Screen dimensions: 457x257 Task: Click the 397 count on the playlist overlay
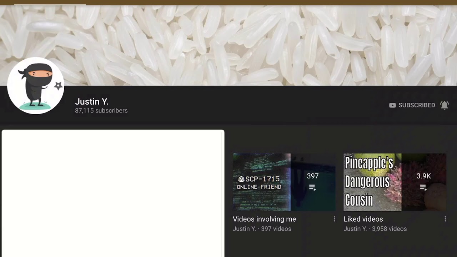tap(312, 176)
